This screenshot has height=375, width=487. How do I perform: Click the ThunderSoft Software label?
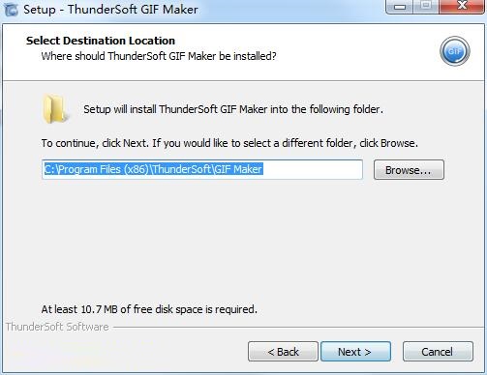(x=57, y=327)
